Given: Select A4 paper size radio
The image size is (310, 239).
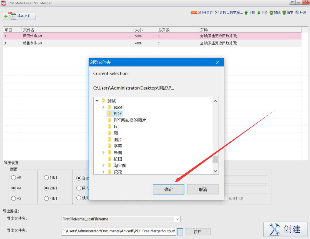Looking at the screenshot, I should click(x=13, y=188).
